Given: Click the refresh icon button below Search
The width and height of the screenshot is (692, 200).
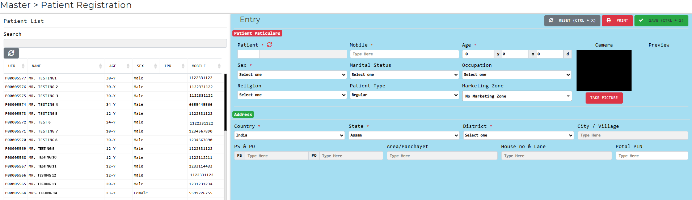Looking at the screenshot, I should tap(11, 53).
